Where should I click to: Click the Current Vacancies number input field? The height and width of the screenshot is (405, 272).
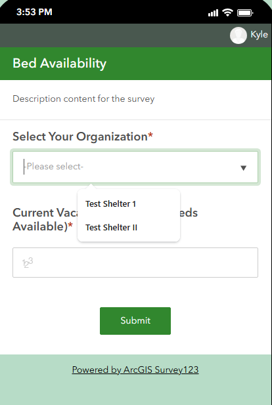135,263
